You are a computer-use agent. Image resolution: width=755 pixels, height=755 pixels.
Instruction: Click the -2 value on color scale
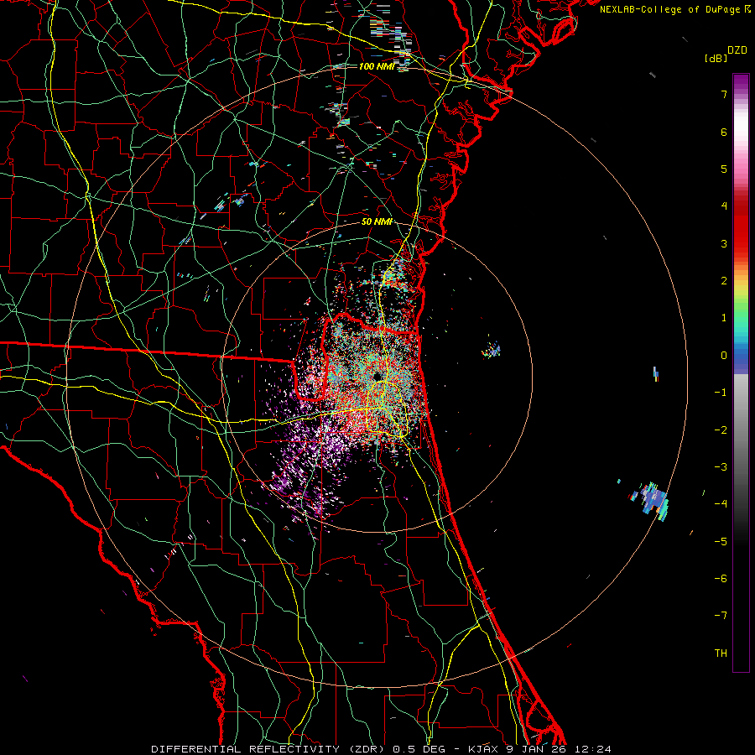pyautogui.click(x=721, y=430)
